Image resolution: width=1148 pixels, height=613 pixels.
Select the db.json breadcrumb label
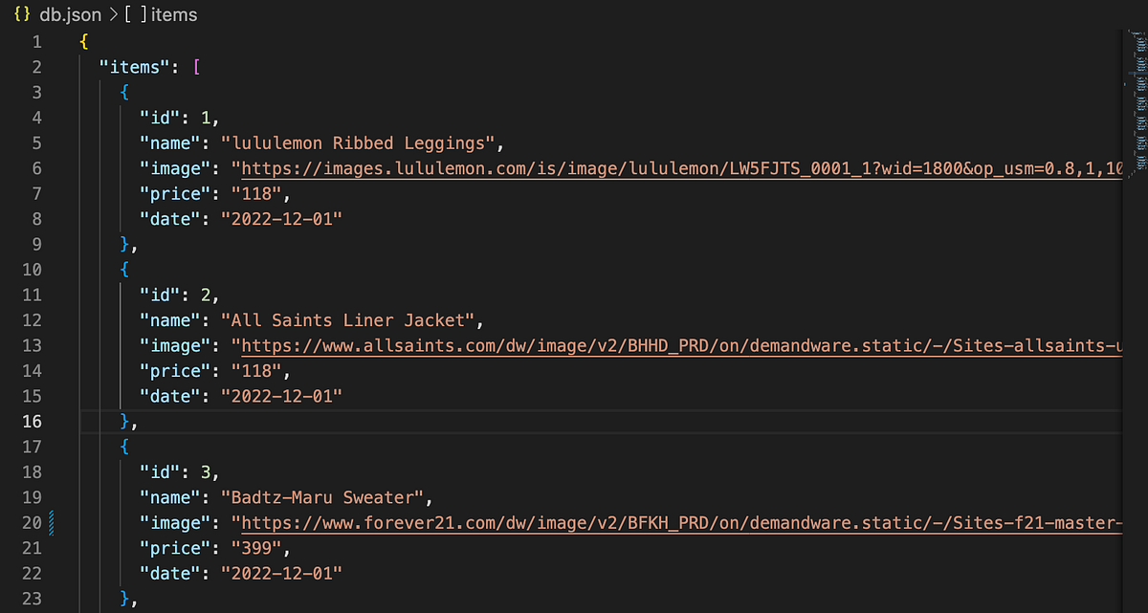pos(70,16)
